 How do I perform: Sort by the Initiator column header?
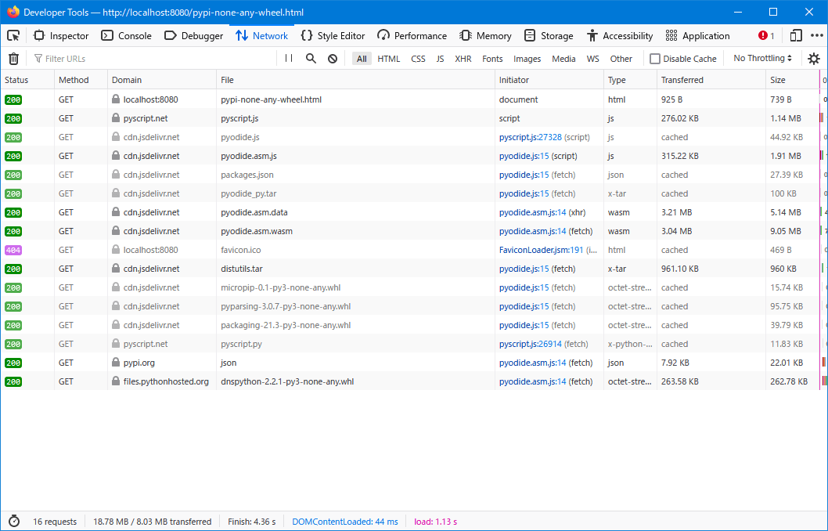[x=549, y=80]
